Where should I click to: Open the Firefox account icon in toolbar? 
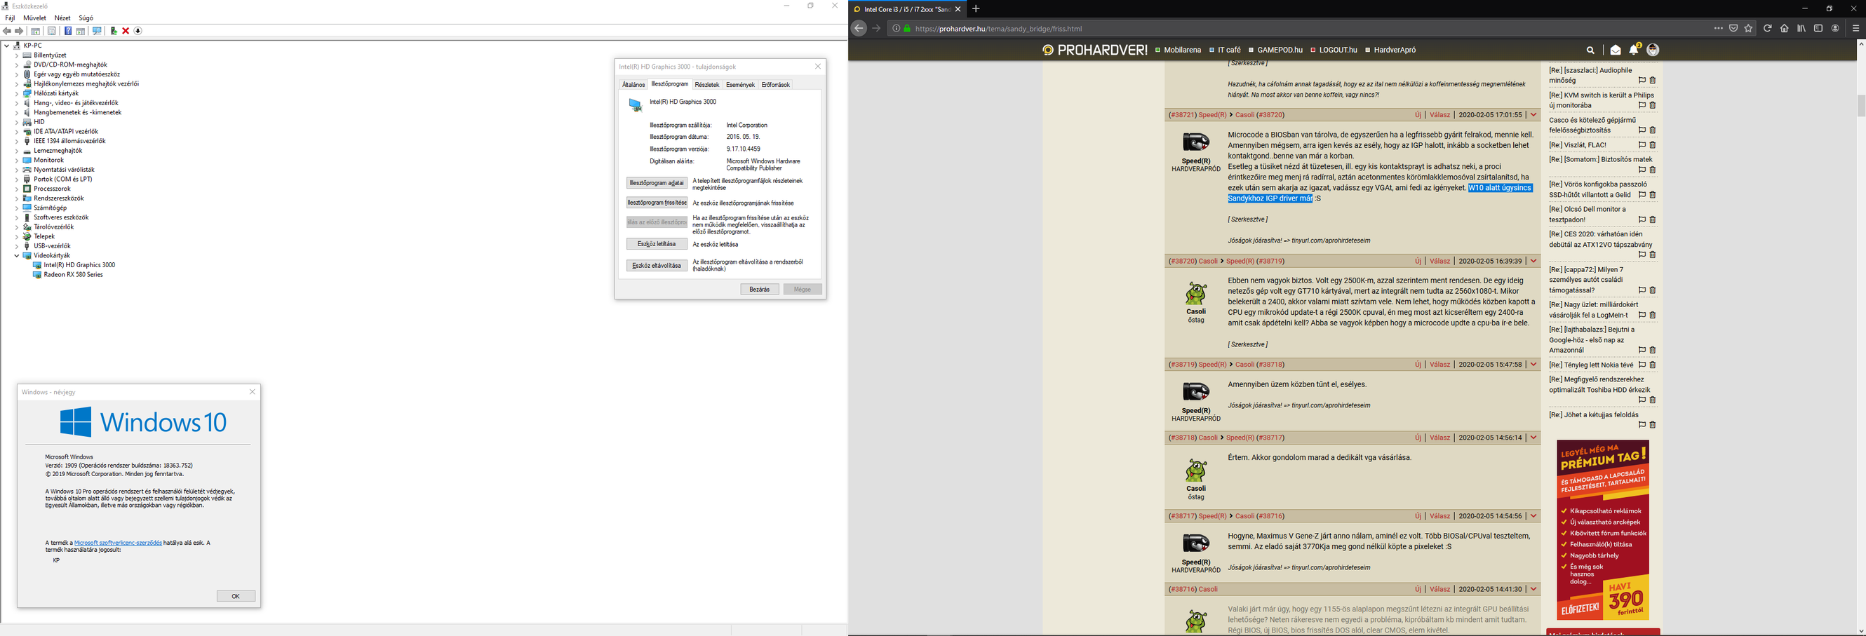(1836, 28)
